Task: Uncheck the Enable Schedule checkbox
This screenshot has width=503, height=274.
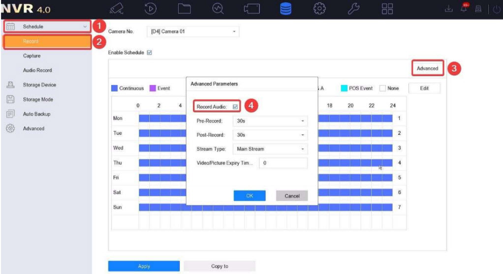Action: [x=149, y=53]
